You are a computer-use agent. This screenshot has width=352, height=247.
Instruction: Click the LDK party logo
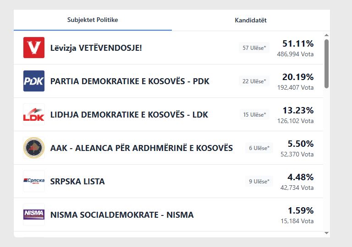click(34, 114)
